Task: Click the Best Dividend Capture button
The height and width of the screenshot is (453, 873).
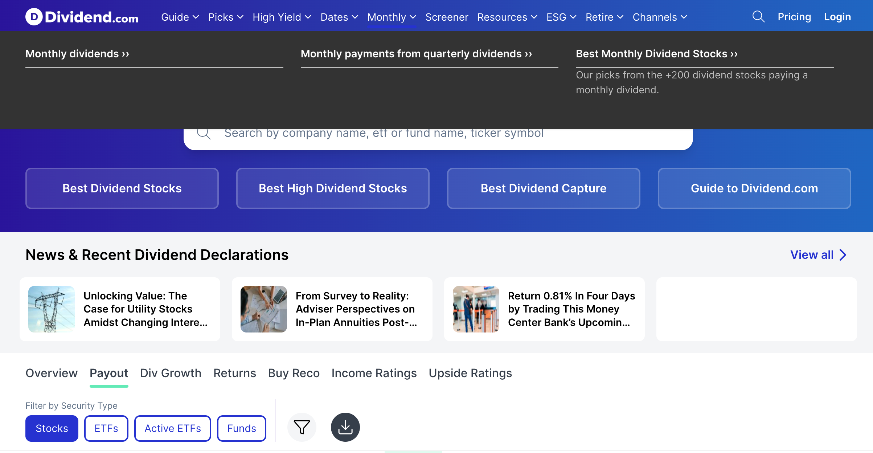Action: pyautogui.click(x=543, y=188)
